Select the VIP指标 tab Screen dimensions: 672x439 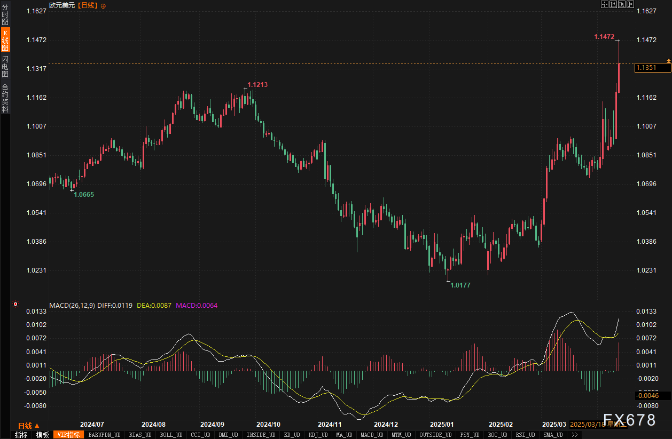pos(68,435)
